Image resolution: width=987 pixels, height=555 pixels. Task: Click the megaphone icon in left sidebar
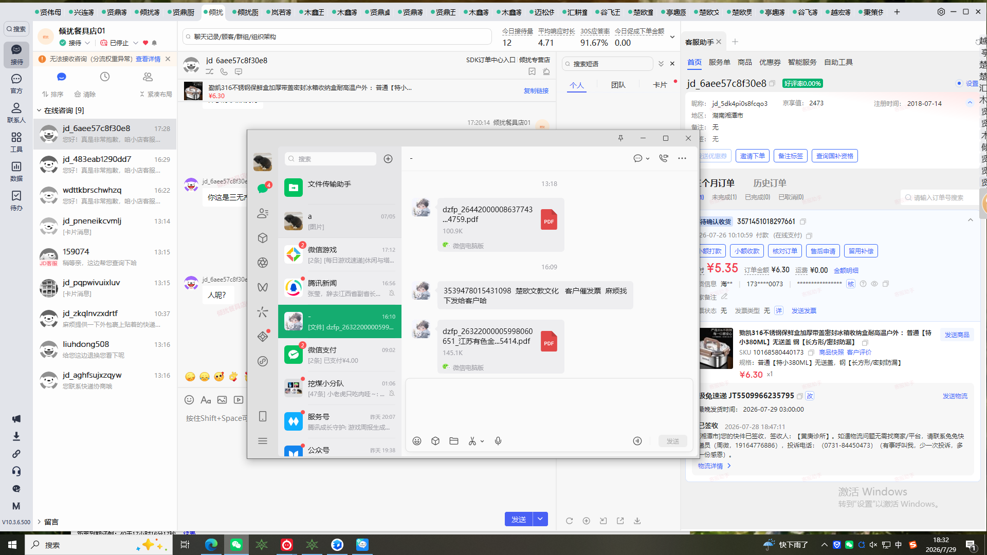(16, 419)
